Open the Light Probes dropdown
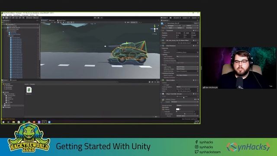This screenshot has height=156, width=277. pos(187,67)
